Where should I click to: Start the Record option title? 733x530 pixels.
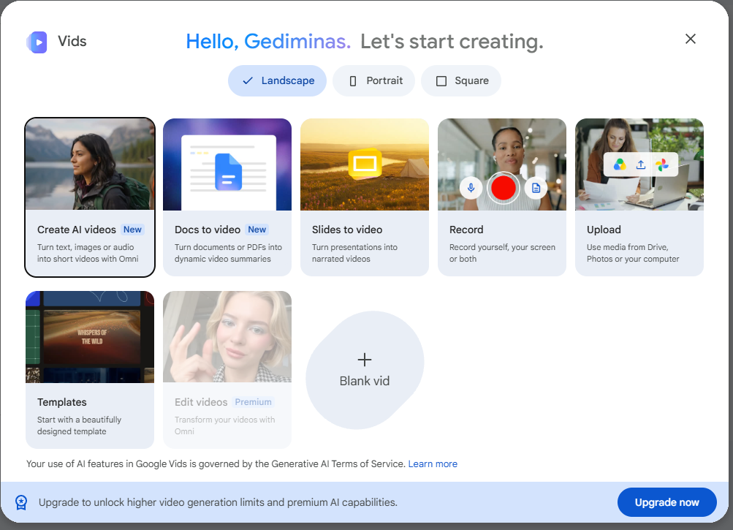click(x=466, y=230)
